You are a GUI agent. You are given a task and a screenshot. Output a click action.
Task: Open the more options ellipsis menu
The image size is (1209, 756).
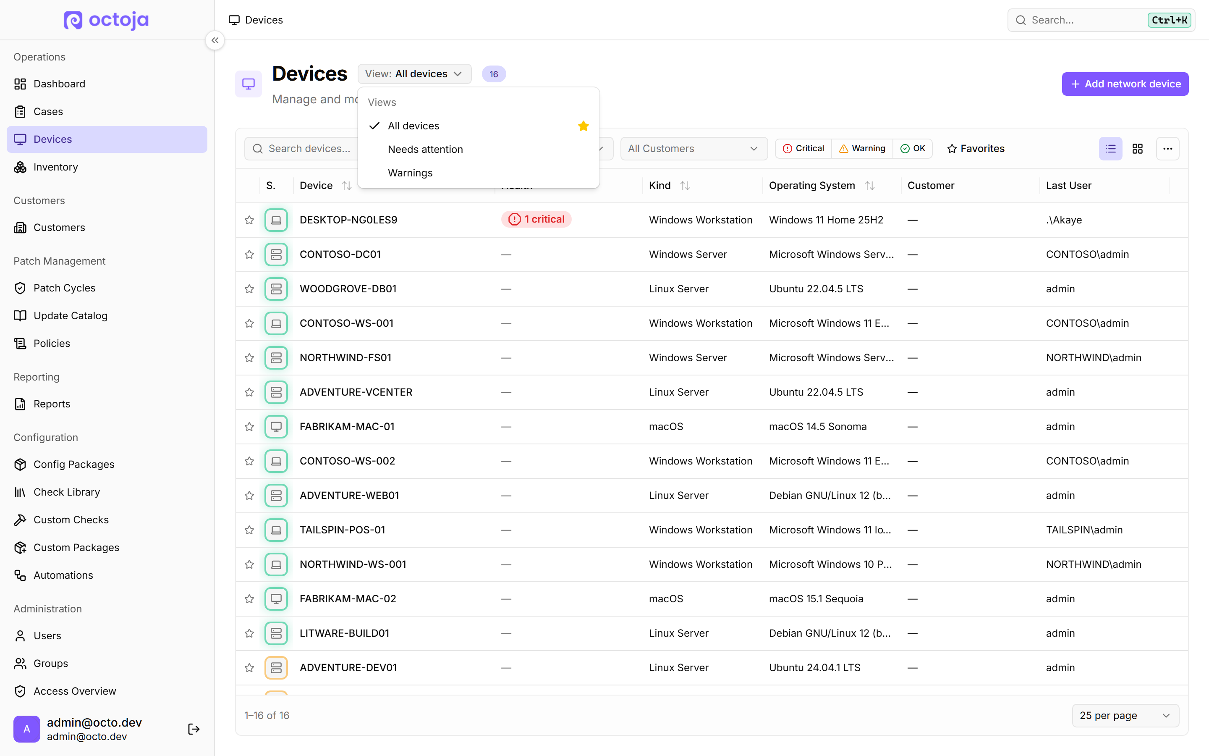[1167, 149]
